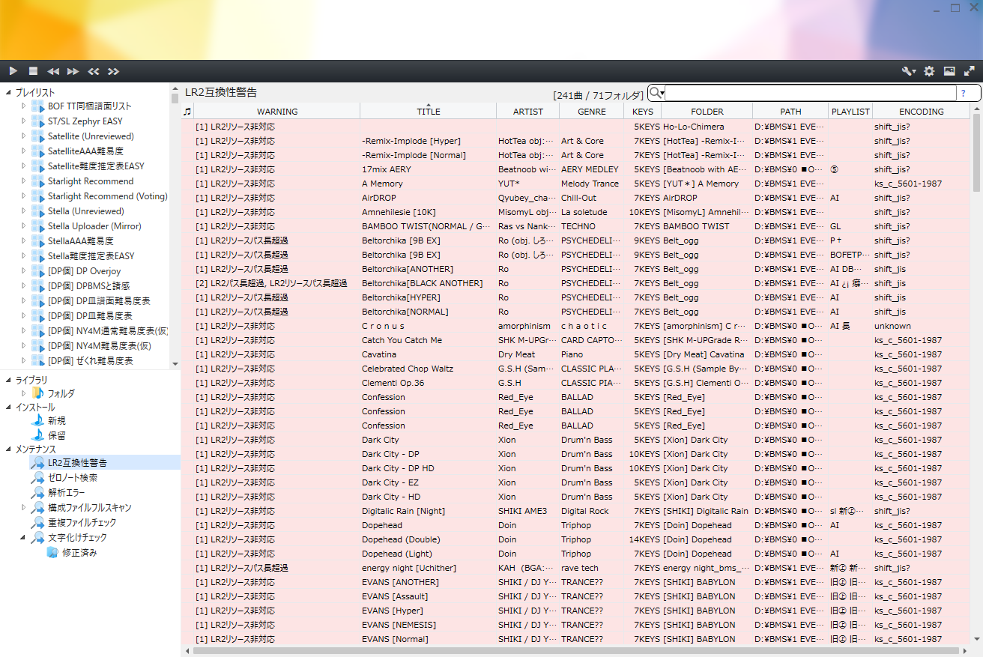Click the expand fullscreen arrows icon
The image size is (983, 657).
tap(969, 71)
